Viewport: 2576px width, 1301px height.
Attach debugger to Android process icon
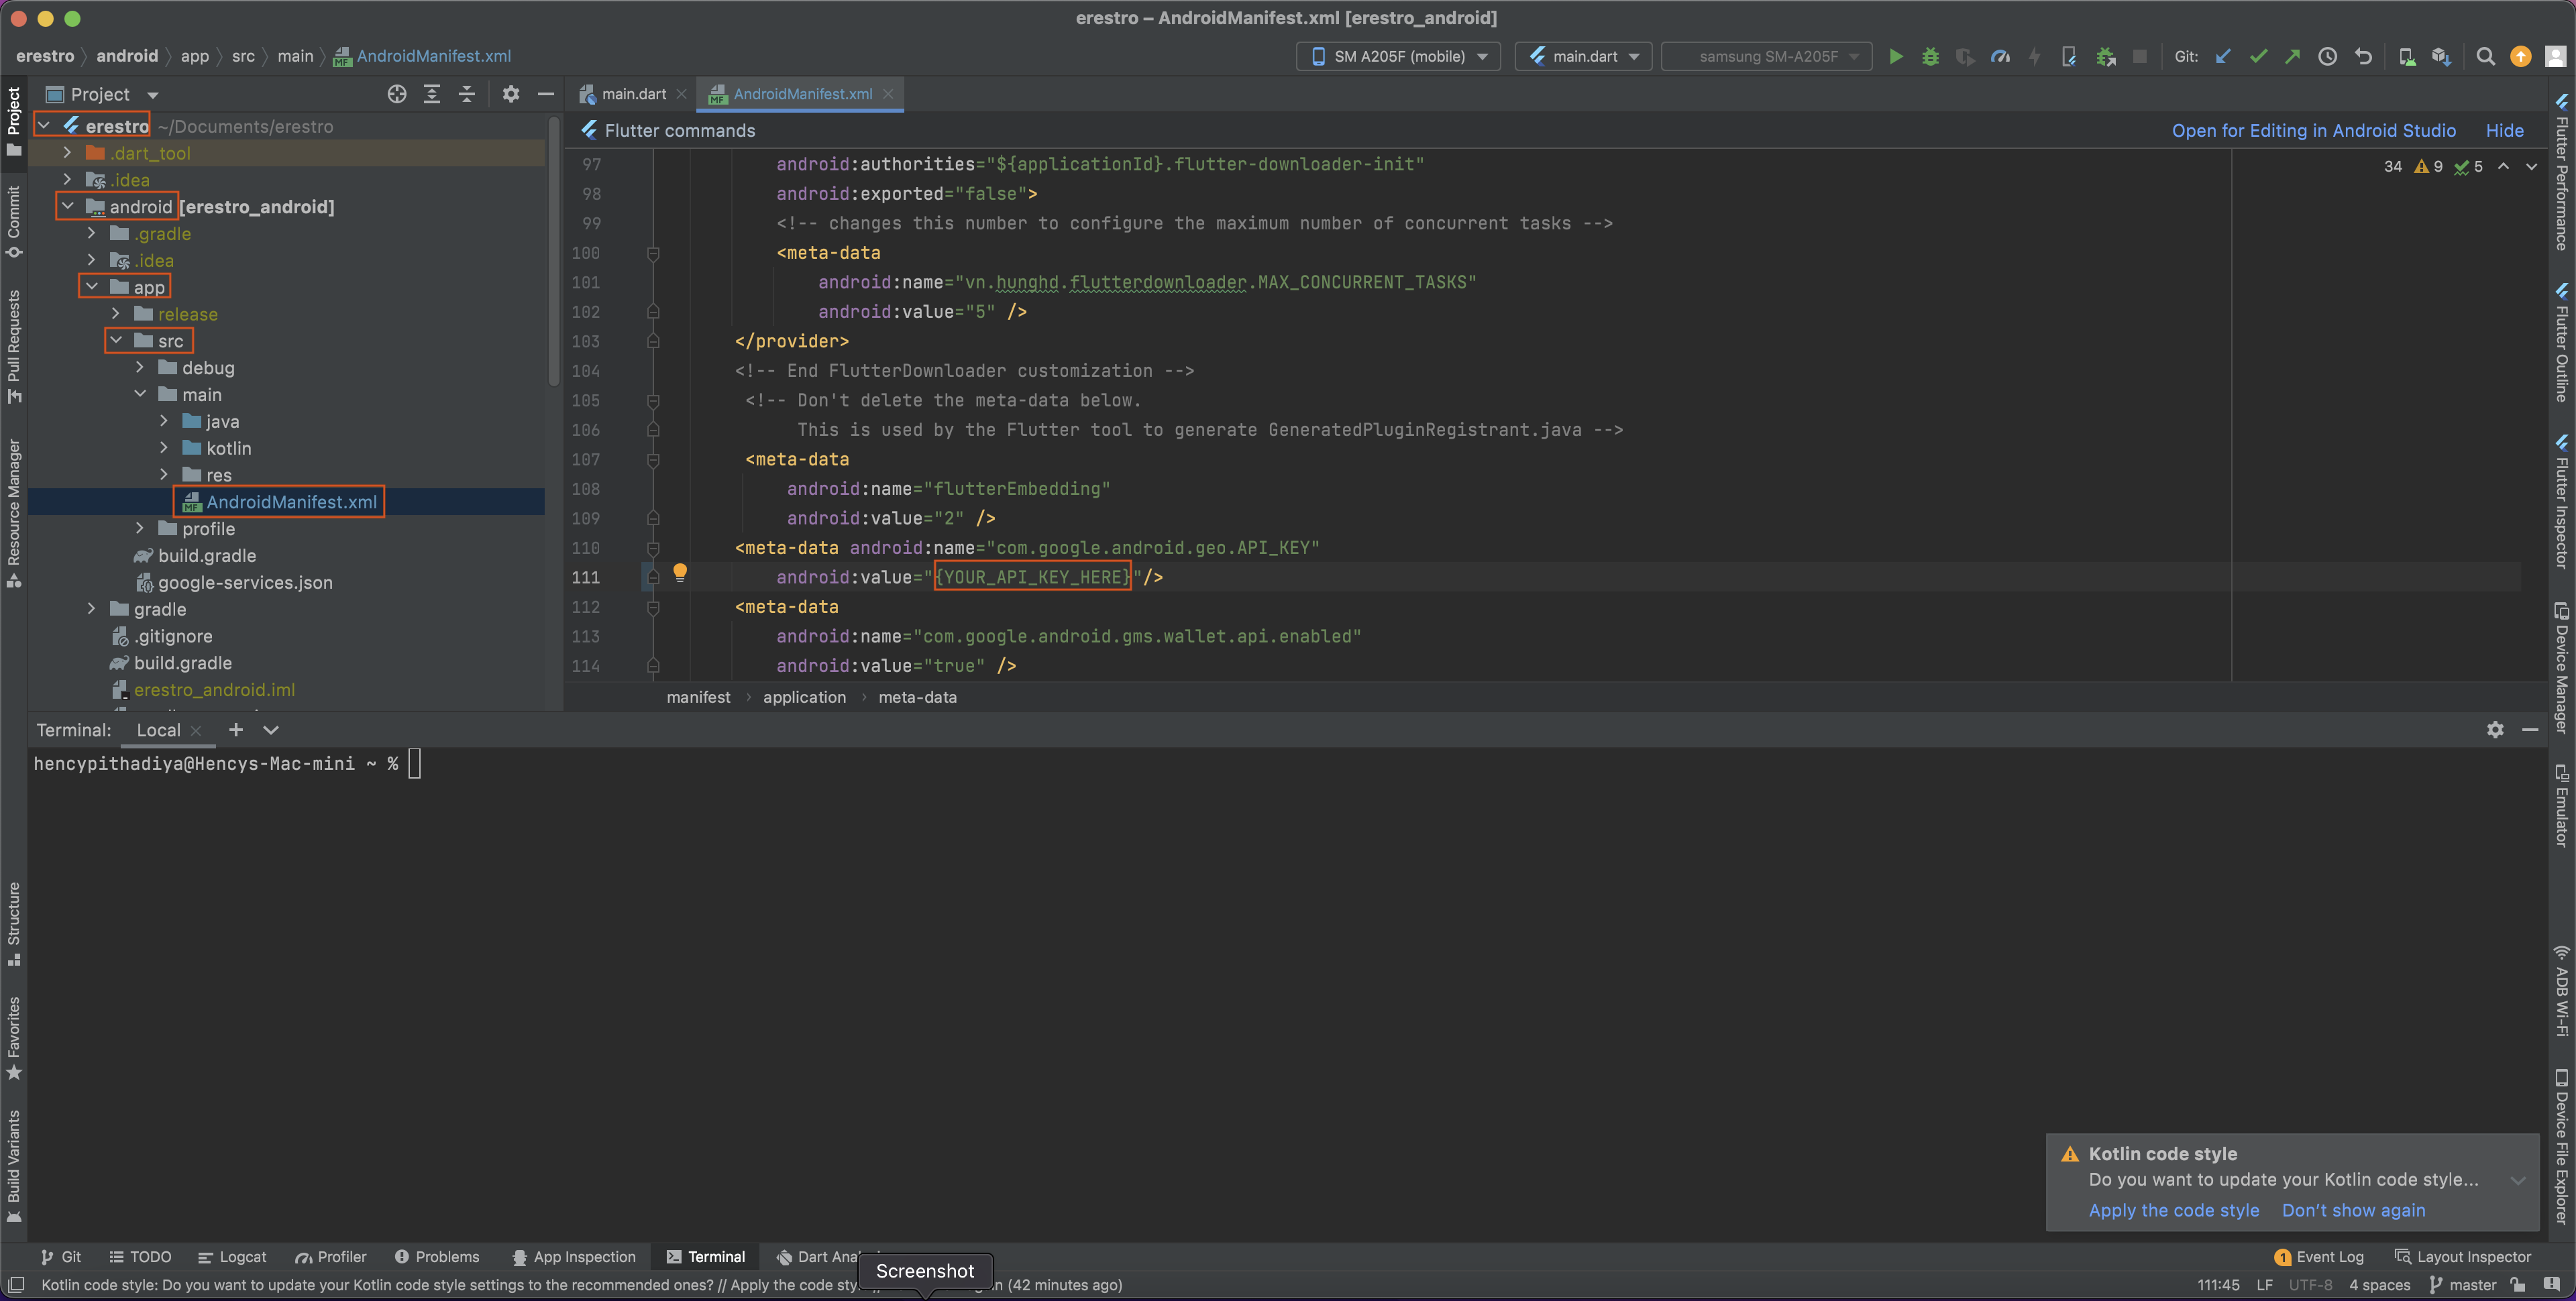click(2105, 56)
